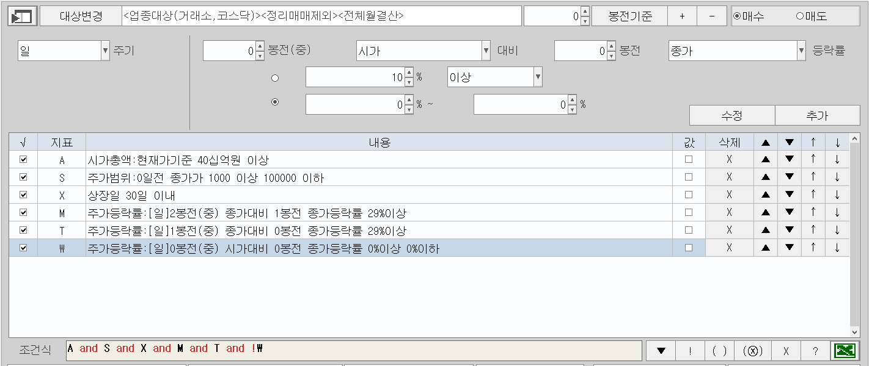The image size is (869, 366).
Task: Increase the 봉전기준 spinner value
Action: pyautogui.click(x=585, y=12)
